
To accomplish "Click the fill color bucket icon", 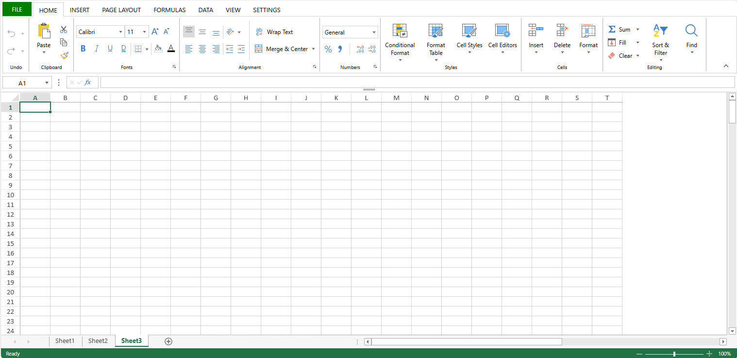I will coord(158,49).
